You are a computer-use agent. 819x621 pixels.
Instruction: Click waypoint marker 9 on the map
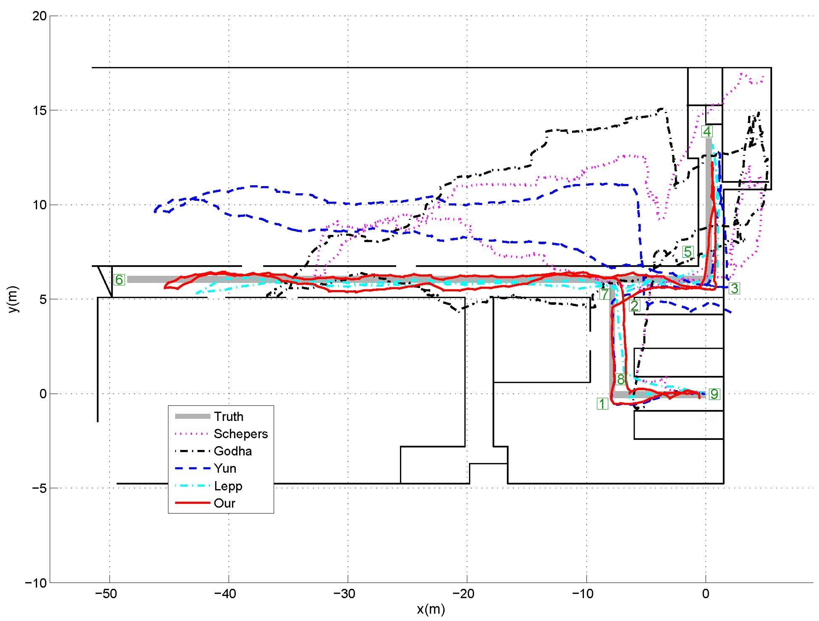(714, 394)
